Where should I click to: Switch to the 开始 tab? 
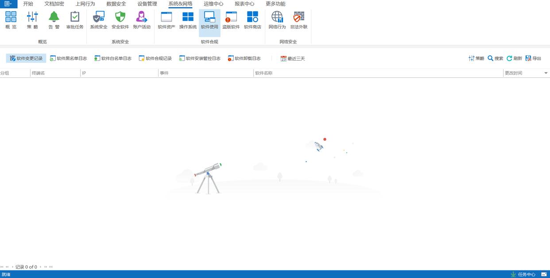(28, 4)
